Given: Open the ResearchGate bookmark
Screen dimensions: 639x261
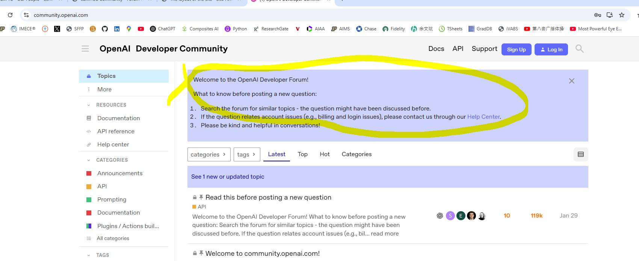Looking at the screenshot, I should point(271,29).
